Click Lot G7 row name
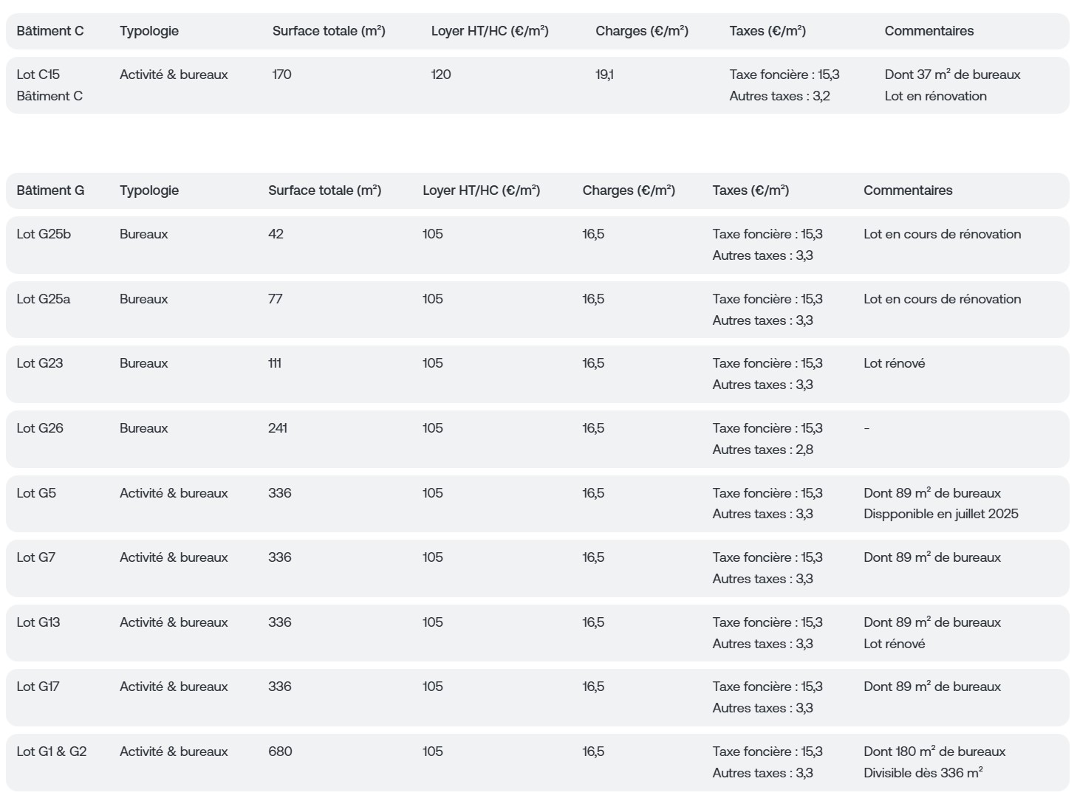The height and width of the screenshot is (801, 1077). [36, 557]
